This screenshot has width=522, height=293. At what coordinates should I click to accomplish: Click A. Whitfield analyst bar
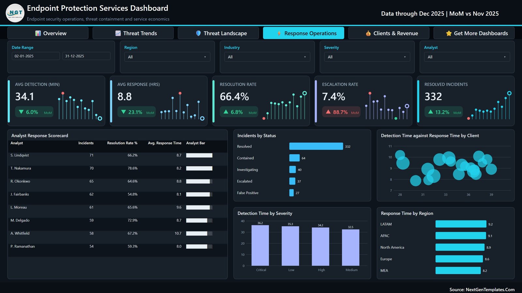[x=199, y=233]
